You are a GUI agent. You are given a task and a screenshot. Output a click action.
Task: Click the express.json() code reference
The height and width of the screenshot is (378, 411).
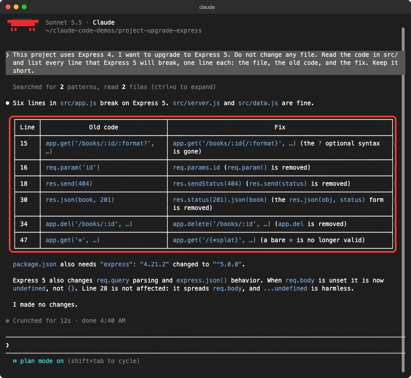pyautogui.click(x=202, y=280)
